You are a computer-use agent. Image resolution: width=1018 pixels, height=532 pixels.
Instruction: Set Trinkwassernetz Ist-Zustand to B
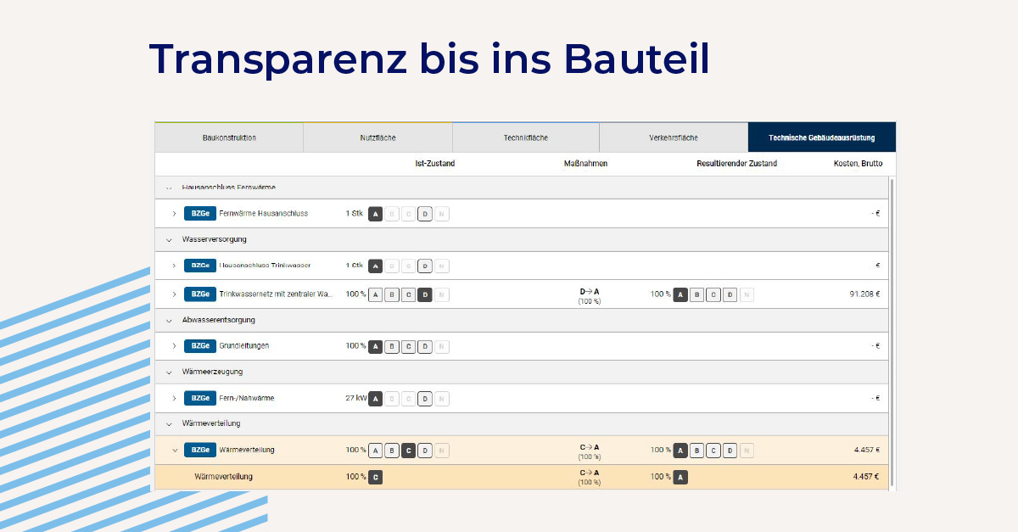pyautogui.click(x=392, y=294)
